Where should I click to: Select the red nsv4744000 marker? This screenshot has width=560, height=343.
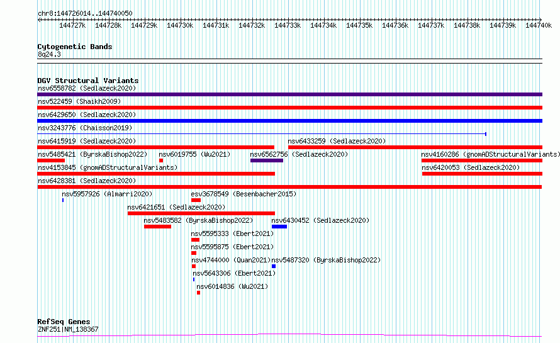pos(194,266)
